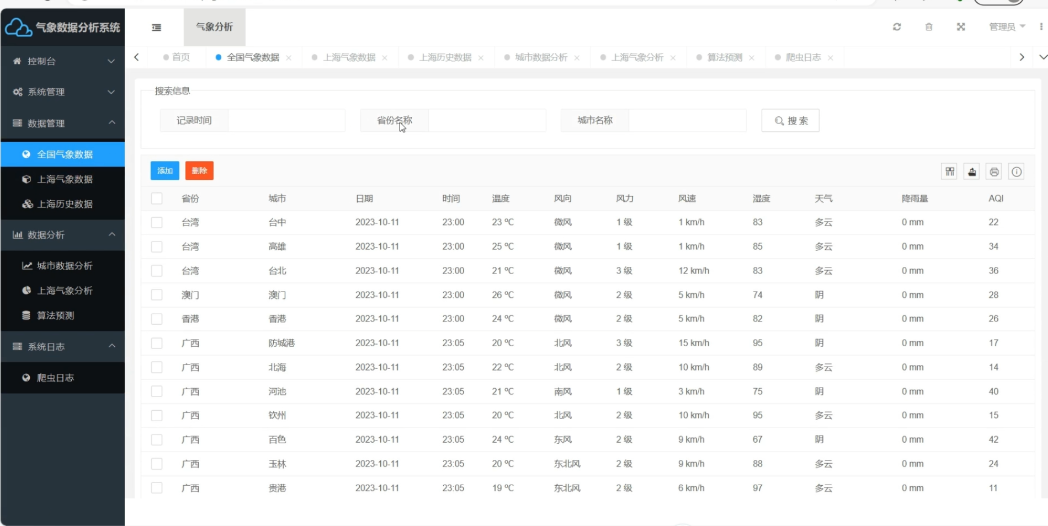Toggle the sidebar collapse hamburger icon
1048x526 pixels.
pyautogui.click(x=157, y=27)
